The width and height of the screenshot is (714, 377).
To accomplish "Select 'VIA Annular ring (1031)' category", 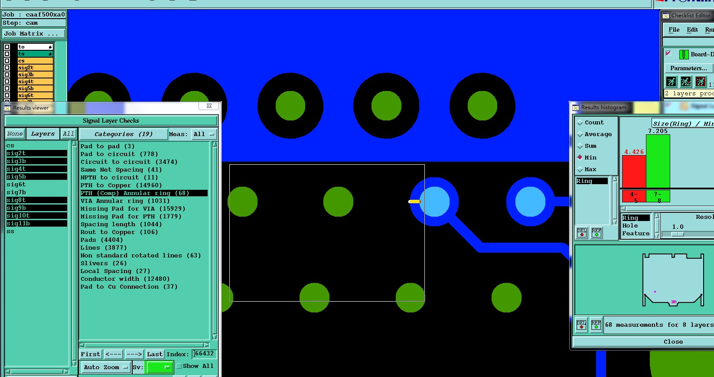I will coord(125,201).
